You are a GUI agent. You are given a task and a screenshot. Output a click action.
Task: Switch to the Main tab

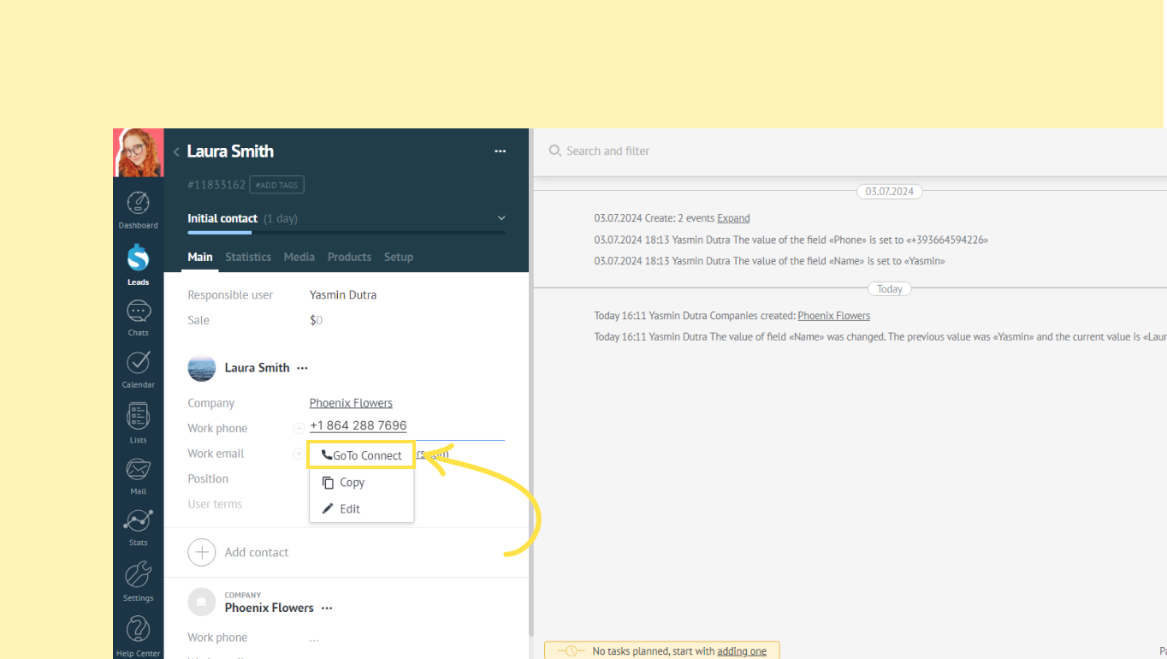[200, 257]
